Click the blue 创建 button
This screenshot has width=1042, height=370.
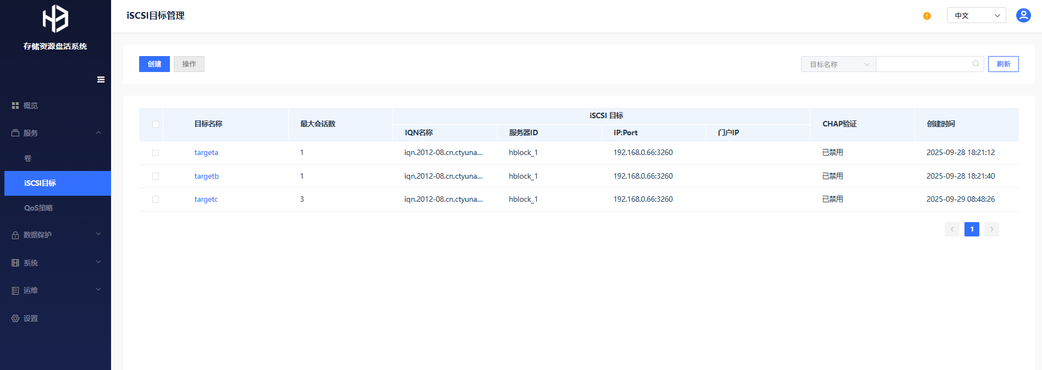tap(154, 64)
